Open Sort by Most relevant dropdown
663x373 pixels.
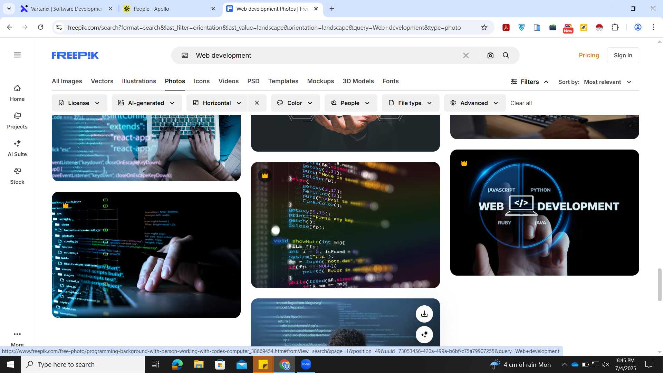(608, 82)
